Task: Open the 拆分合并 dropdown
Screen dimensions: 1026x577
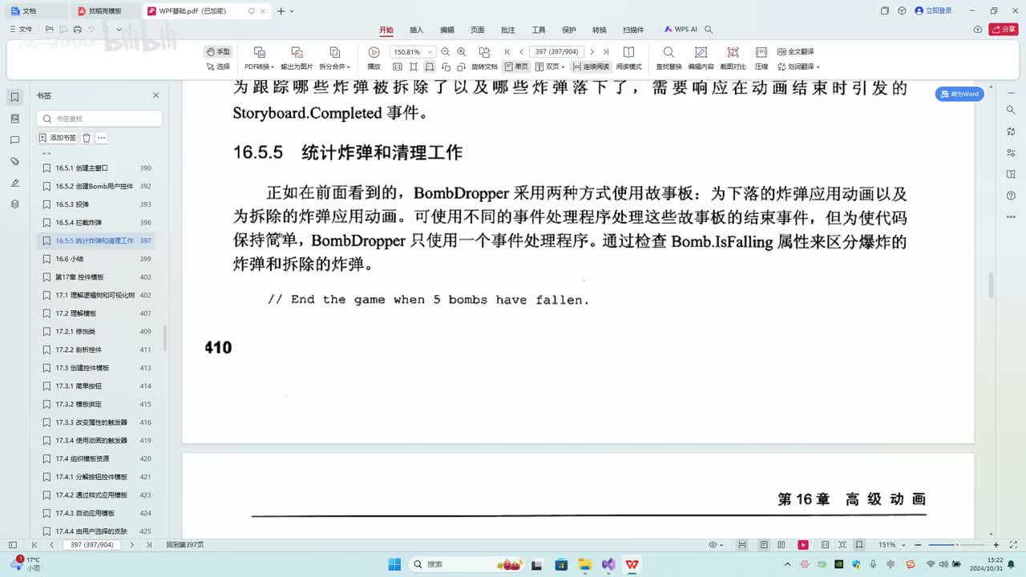Action: (x=334, y=67)
